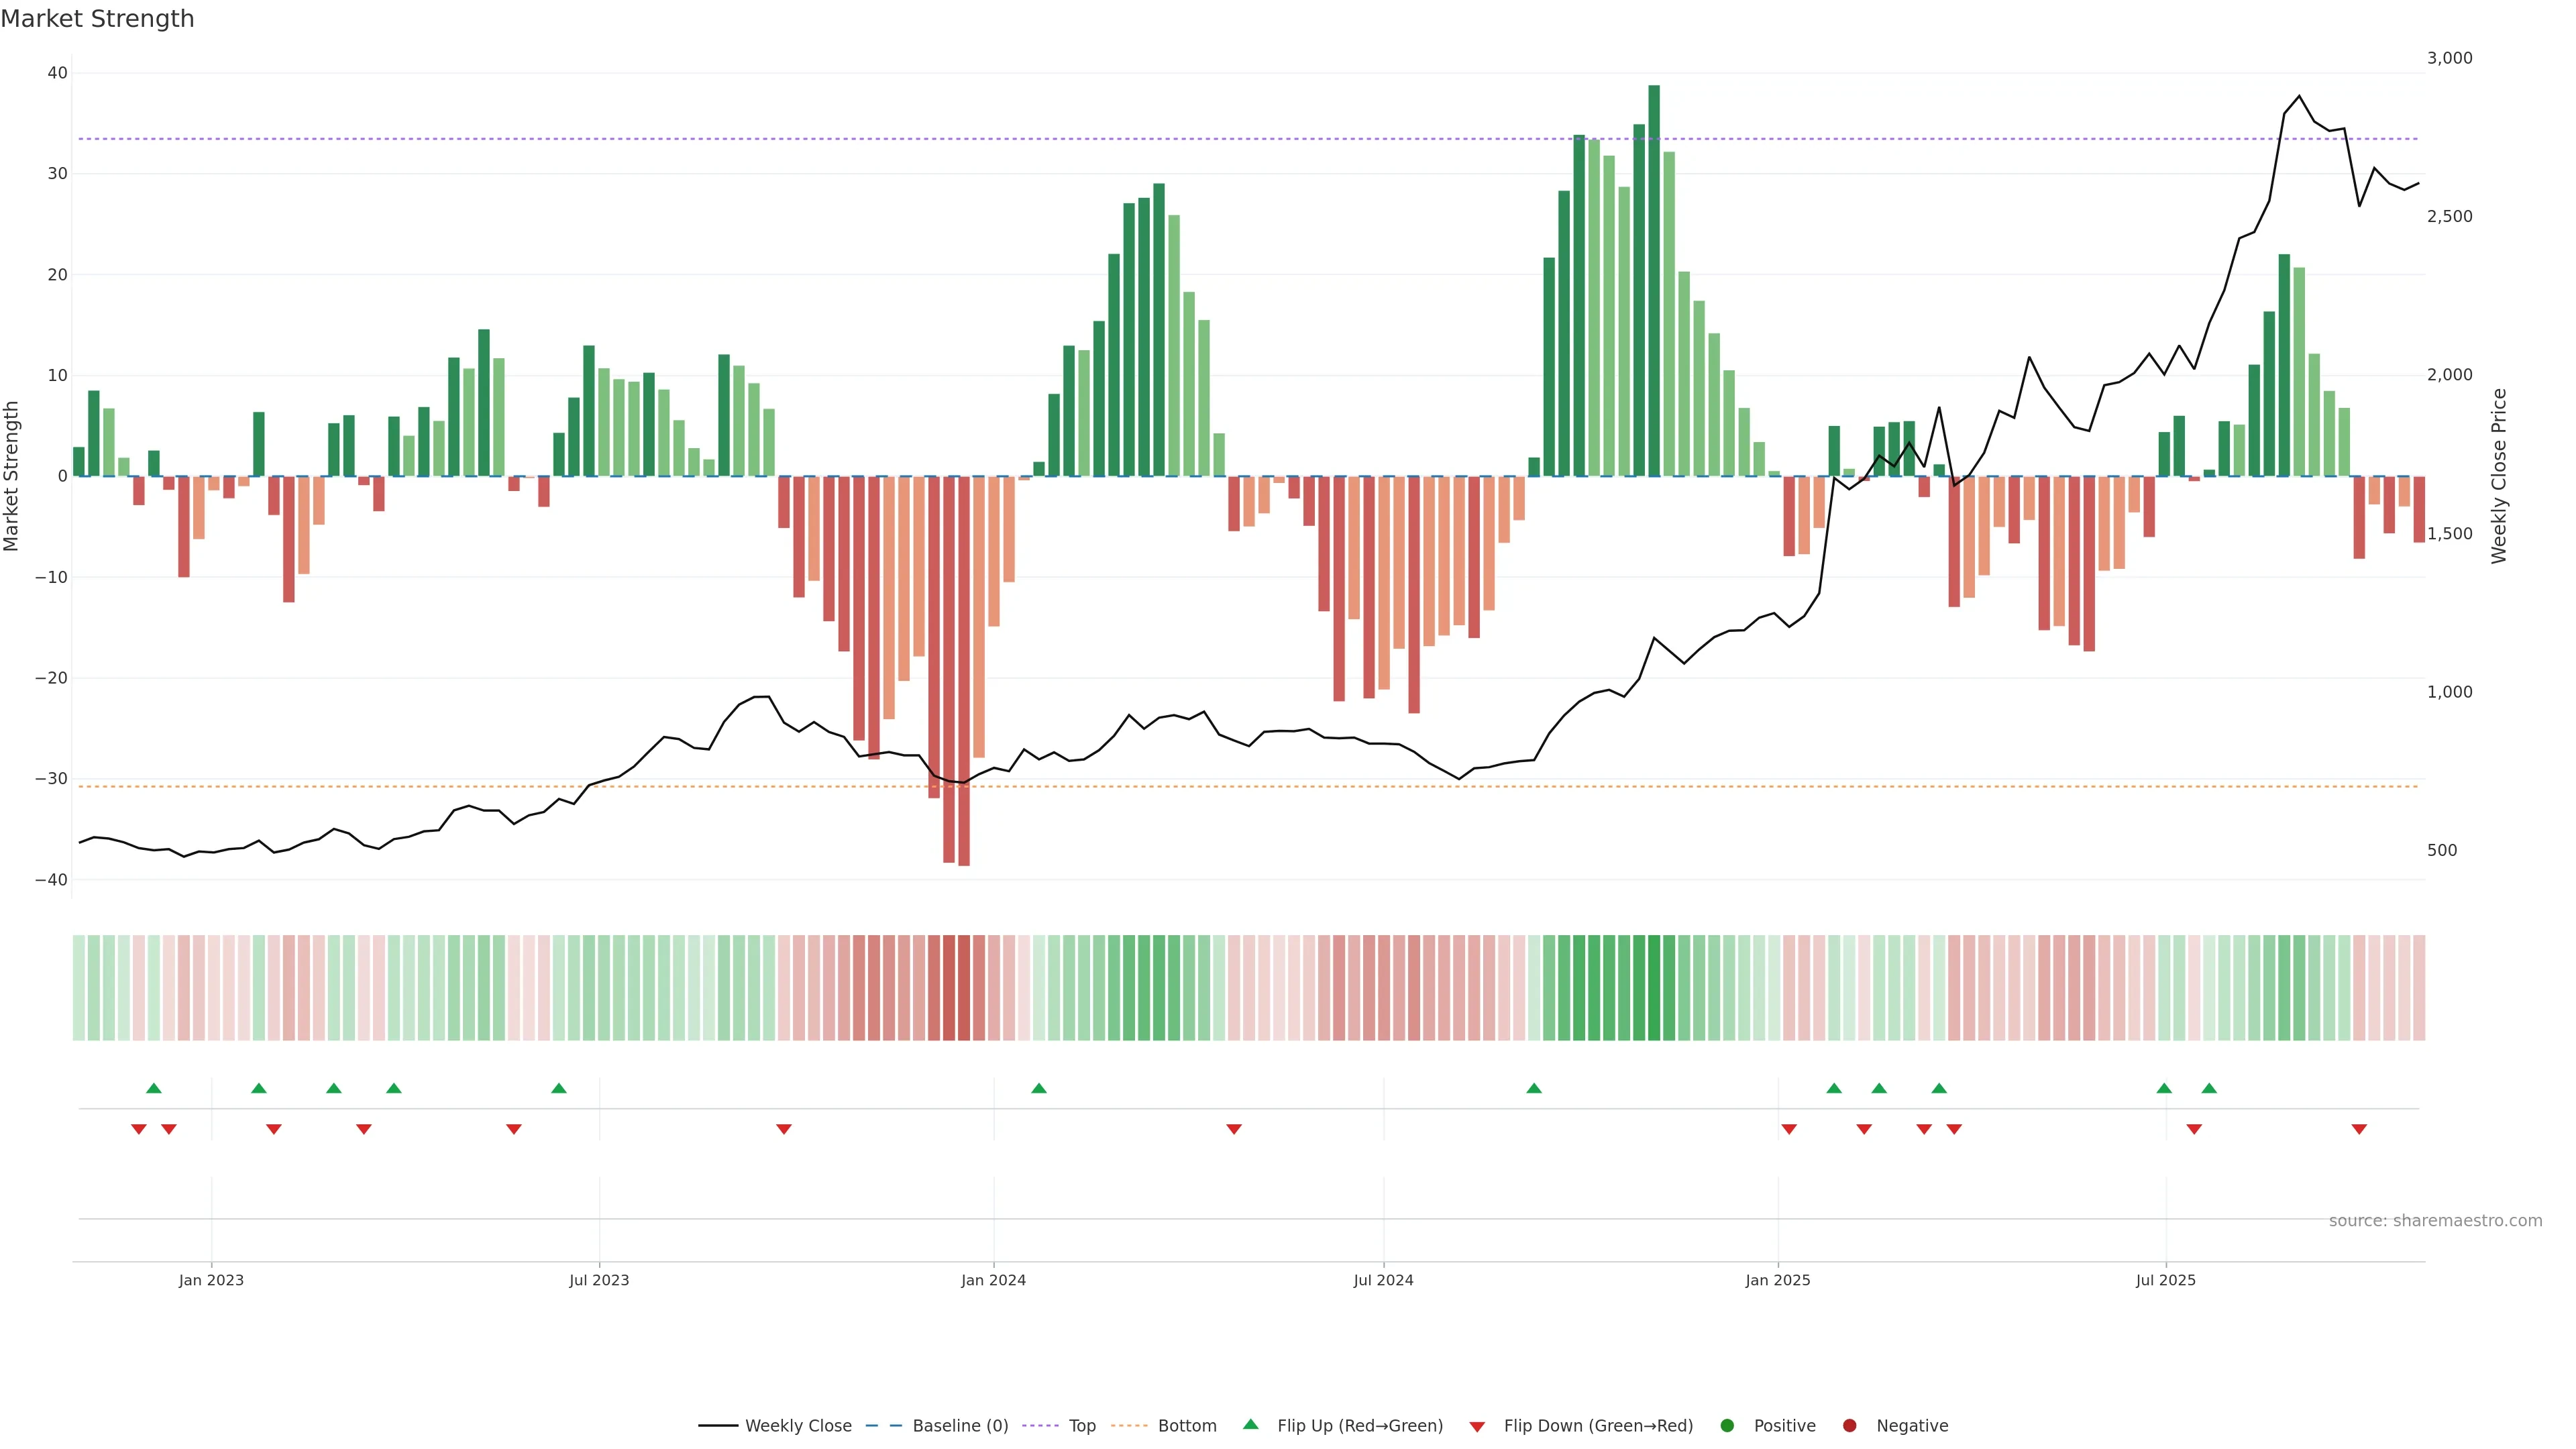
Task: Click the deepest red market strength bar
Action: click(x=964, y=670)
